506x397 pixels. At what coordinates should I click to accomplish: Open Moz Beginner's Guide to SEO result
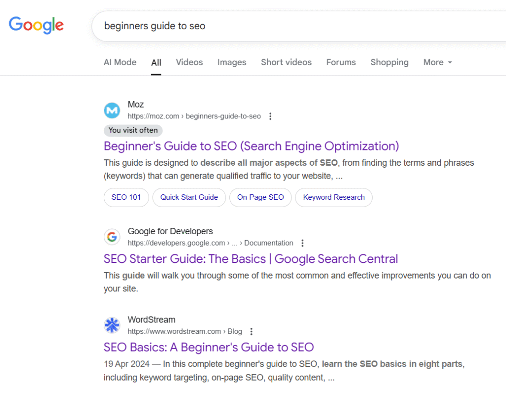click(251, 146)
